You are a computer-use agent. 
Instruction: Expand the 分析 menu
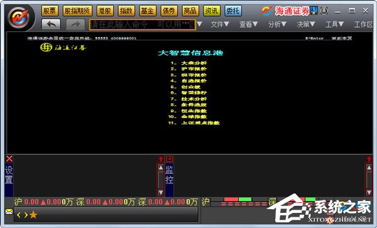(x=277, y=24)
